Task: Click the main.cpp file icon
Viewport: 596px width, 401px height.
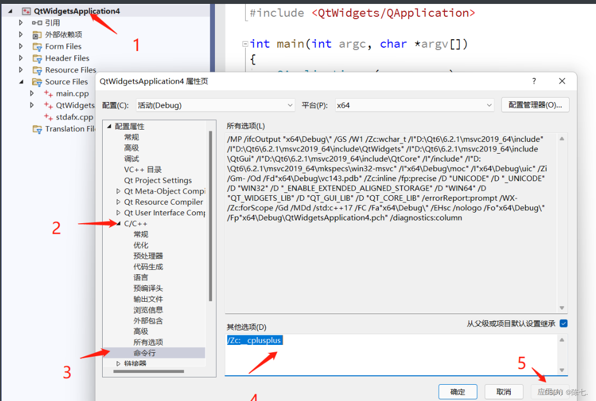Action: point(48,94)
